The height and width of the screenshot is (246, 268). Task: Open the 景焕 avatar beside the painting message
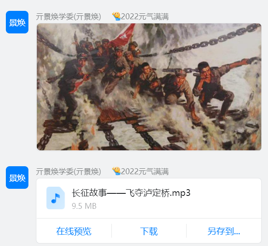[17, 22]
